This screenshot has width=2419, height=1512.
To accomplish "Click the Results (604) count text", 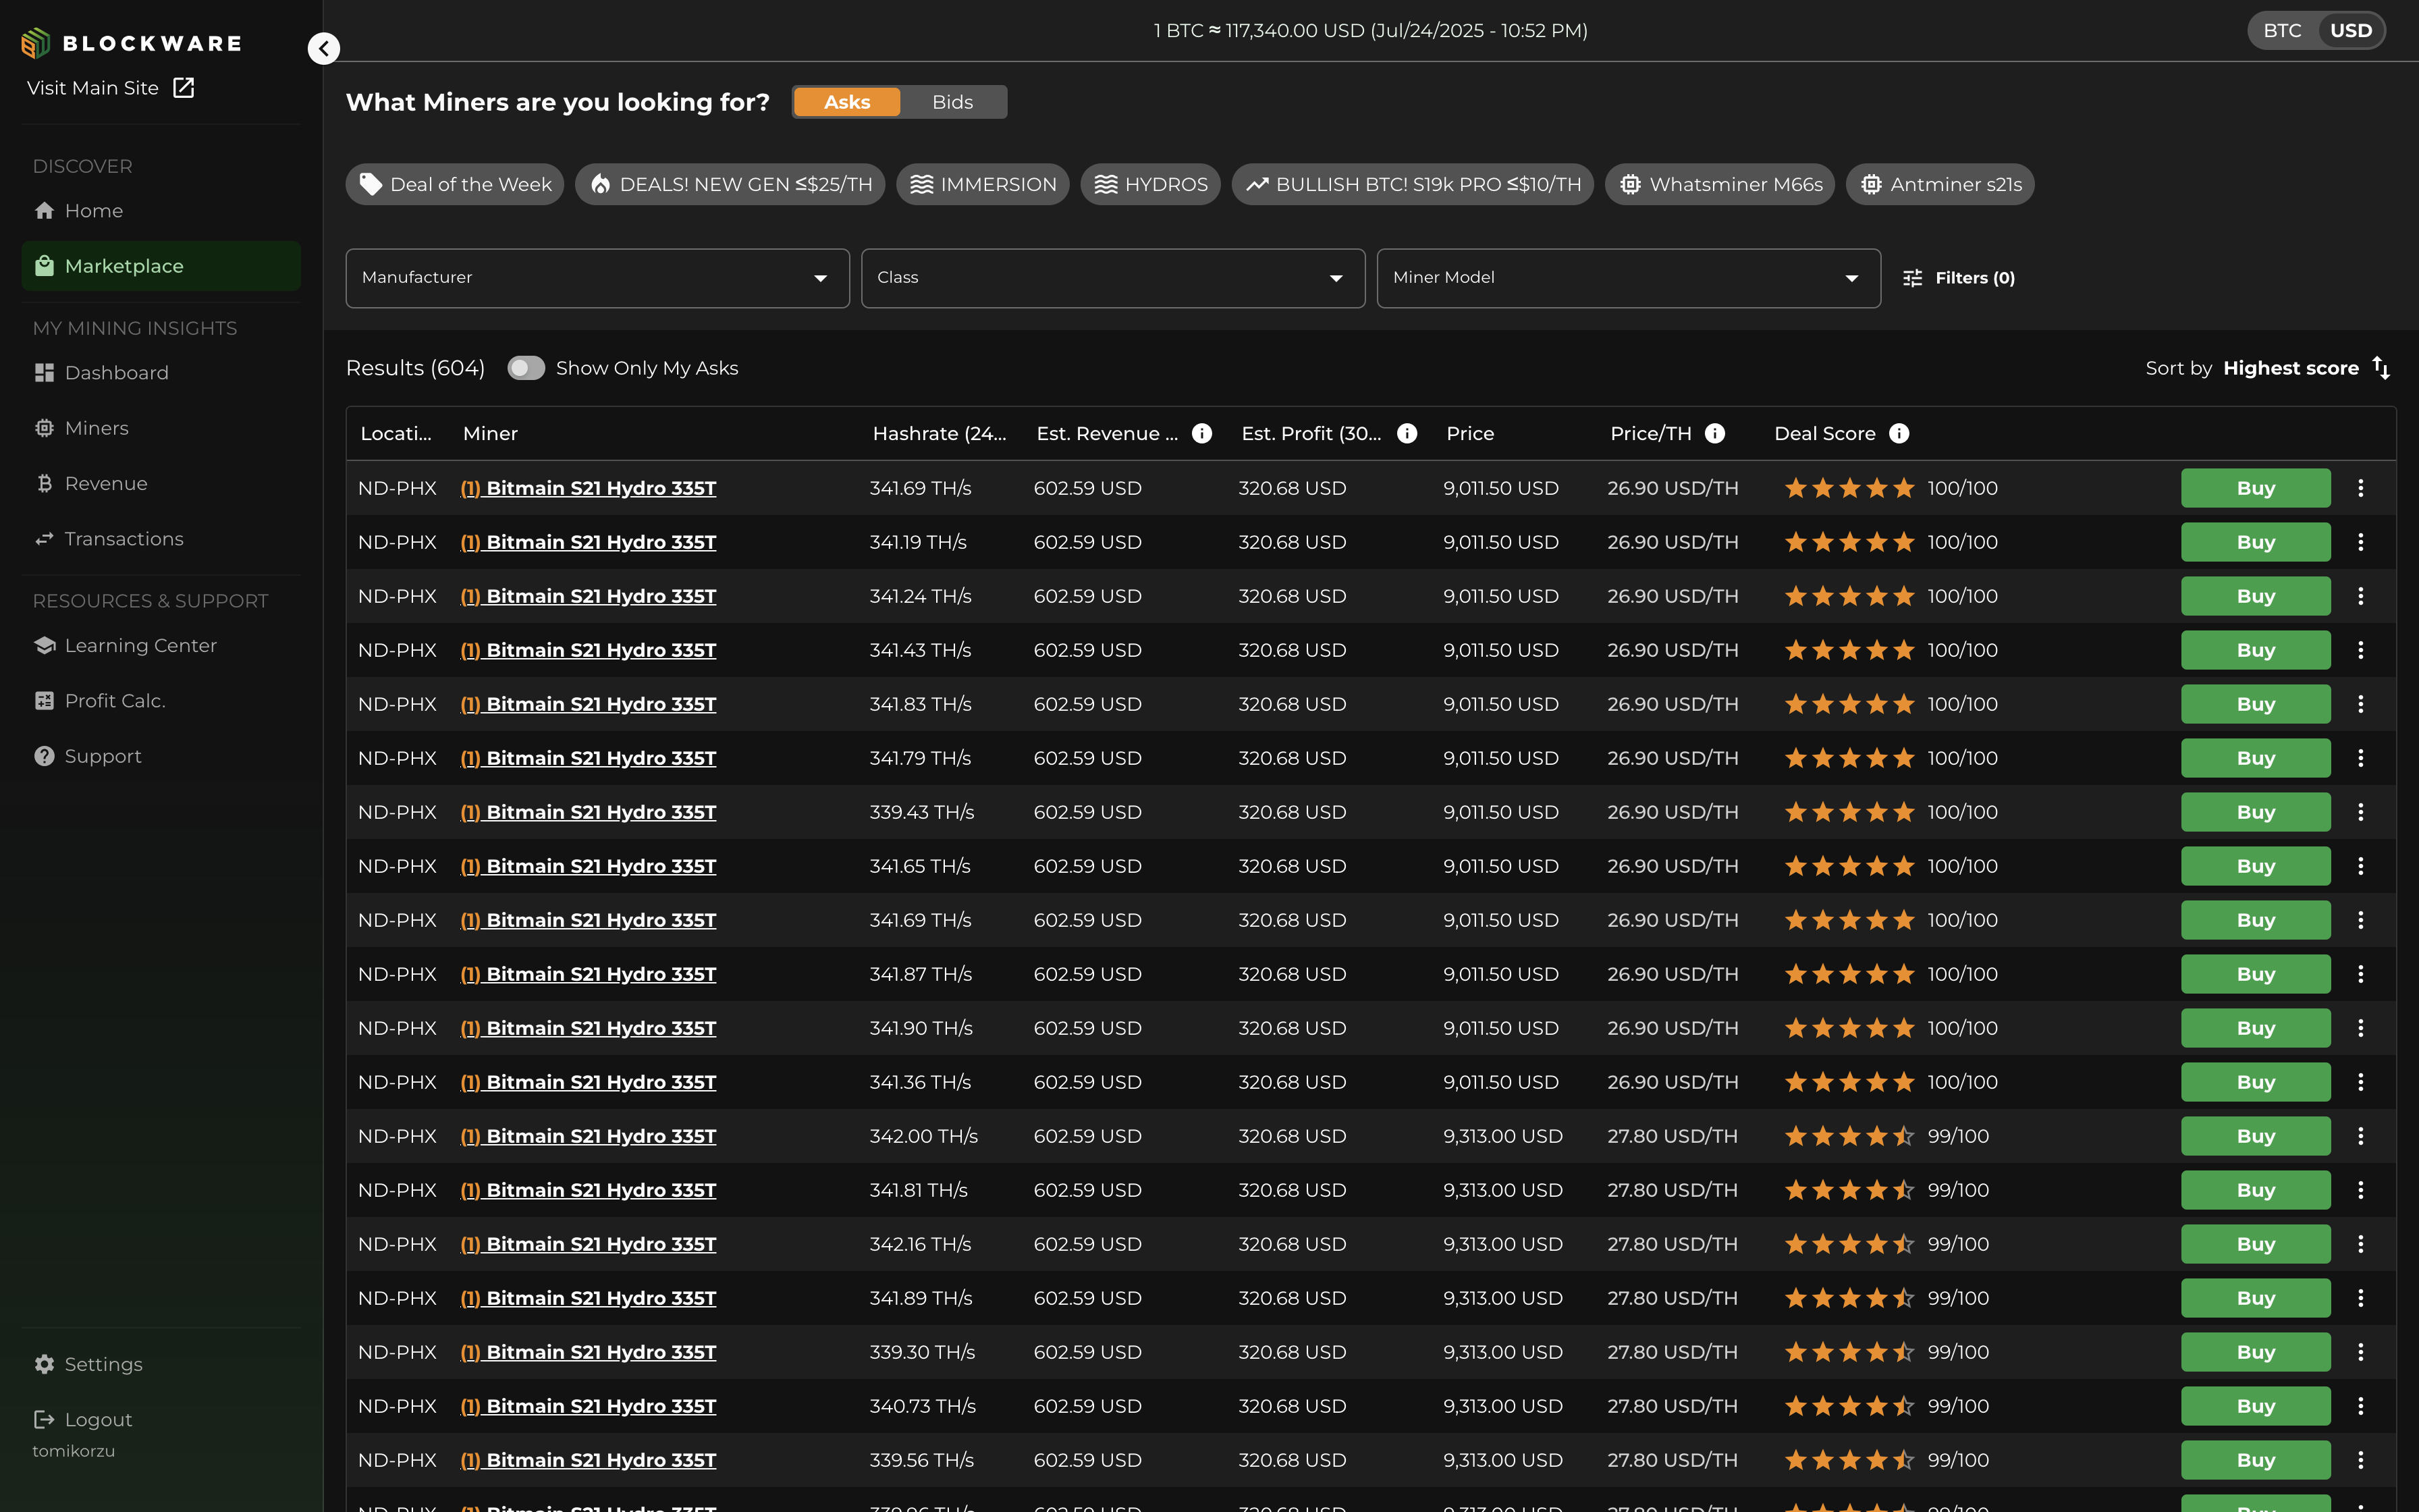I will (415, 368).
